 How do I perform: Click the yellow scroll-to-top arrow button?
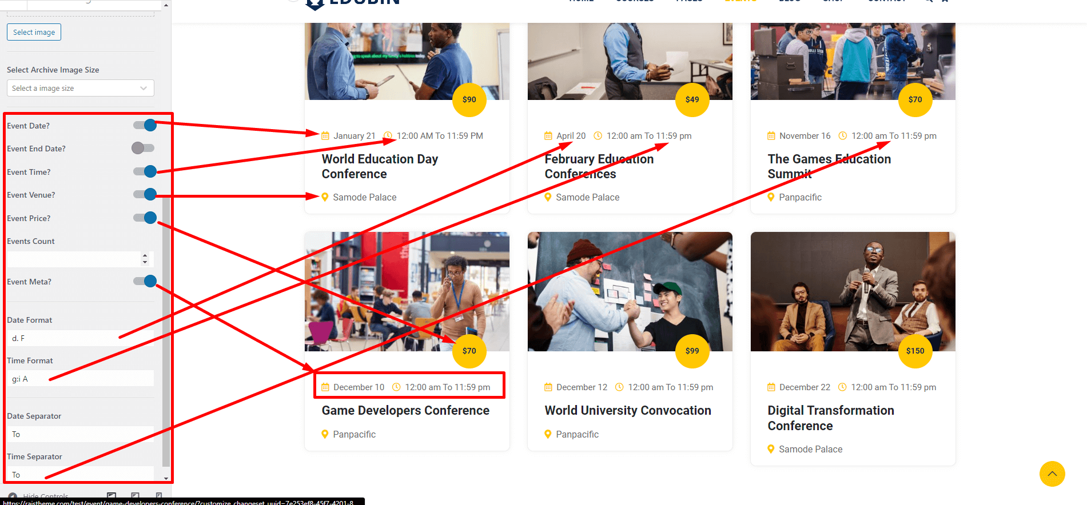[1052, 474]
